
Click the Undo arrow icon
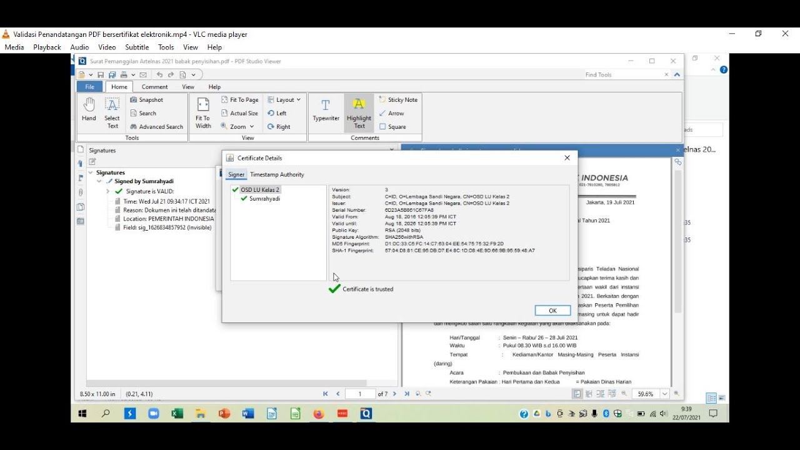(159, 75)
